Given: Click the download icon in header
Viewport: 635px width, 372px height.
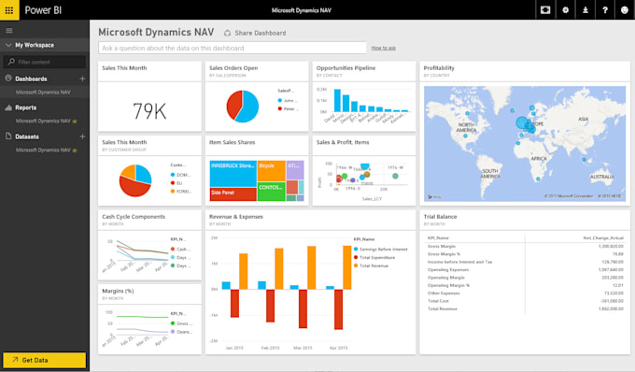Looking at the screenshot, I should (x=586, y=9).
